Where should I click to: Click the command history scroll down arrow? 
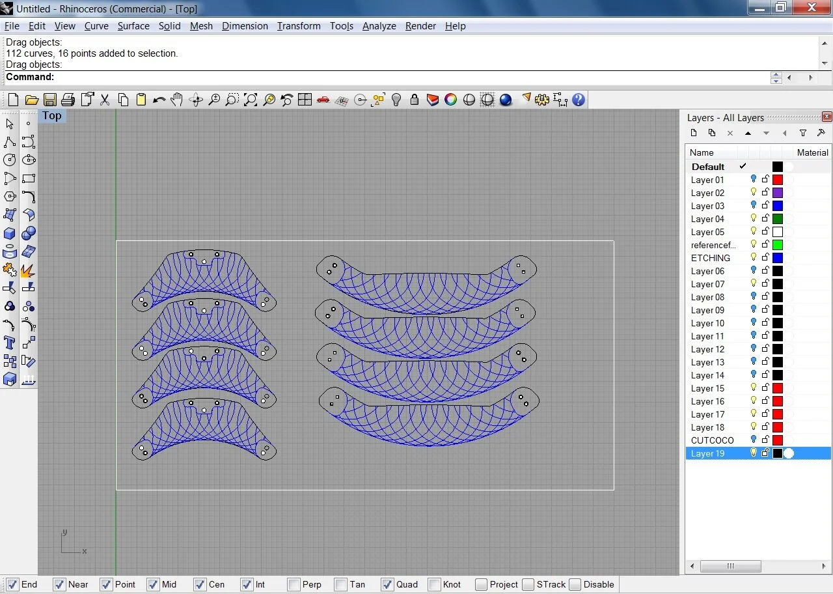pyautogui.click(x=825, y=63)
